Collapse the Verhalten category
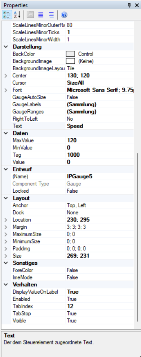 coord(6,285)
